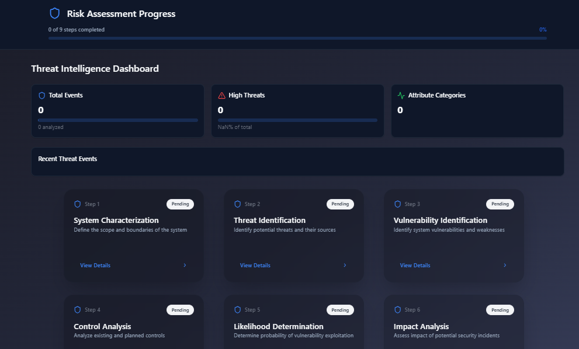Click the Total Events shield icon

click(x=41, y=95)
